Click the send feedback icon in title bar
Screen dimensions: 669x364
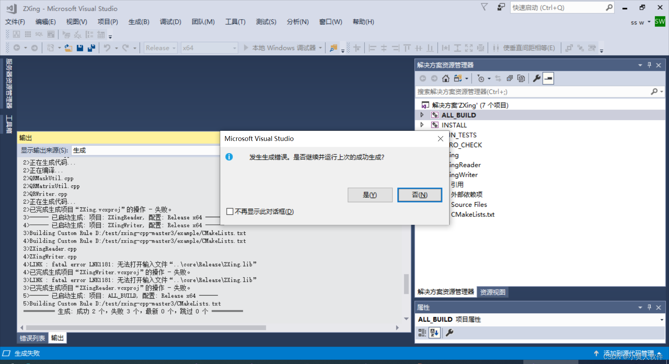coord(501,7)
